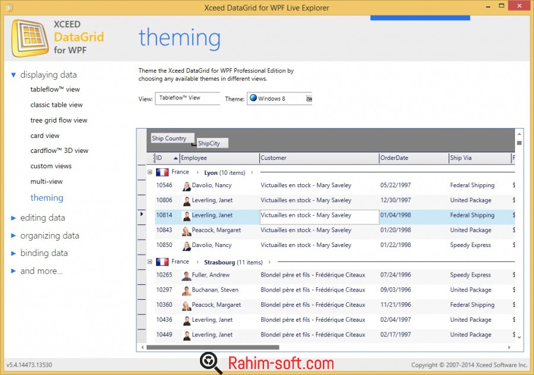Viewport: 534px width, 375px height.
Task: Click the France flag in Strasbourg group
Action: (162, 262)
